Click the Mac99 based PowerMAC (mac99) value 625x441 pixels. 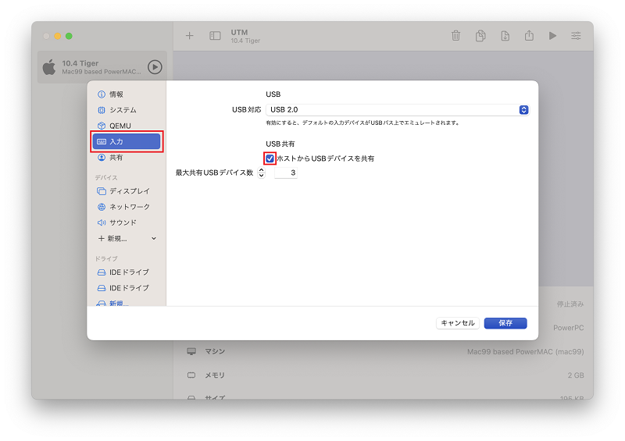pos(525,352)
